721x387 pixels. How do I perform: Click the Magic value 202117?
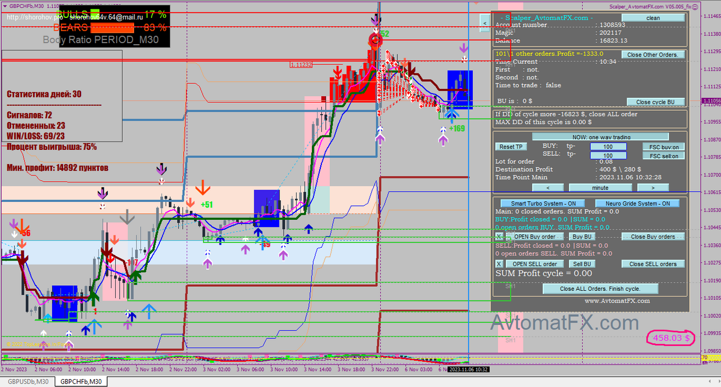tap(609, 32)
